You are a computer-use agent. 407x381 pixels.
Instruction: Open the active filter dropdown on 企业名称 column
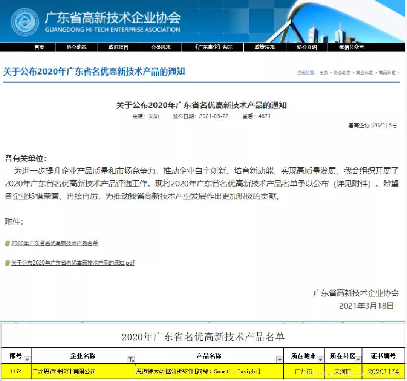[131, 360]
